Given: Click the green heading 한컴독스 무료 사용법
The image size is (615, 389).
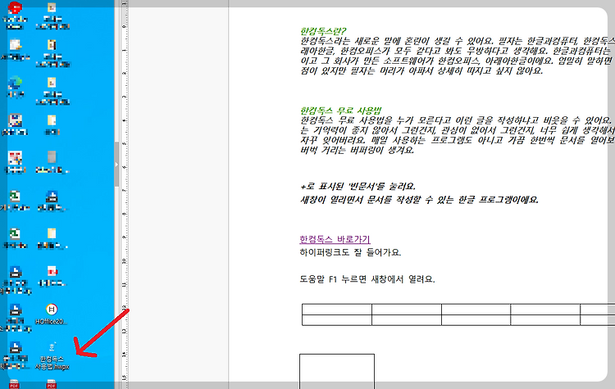Looking at the screenshot, I should (x=340, y=111).
